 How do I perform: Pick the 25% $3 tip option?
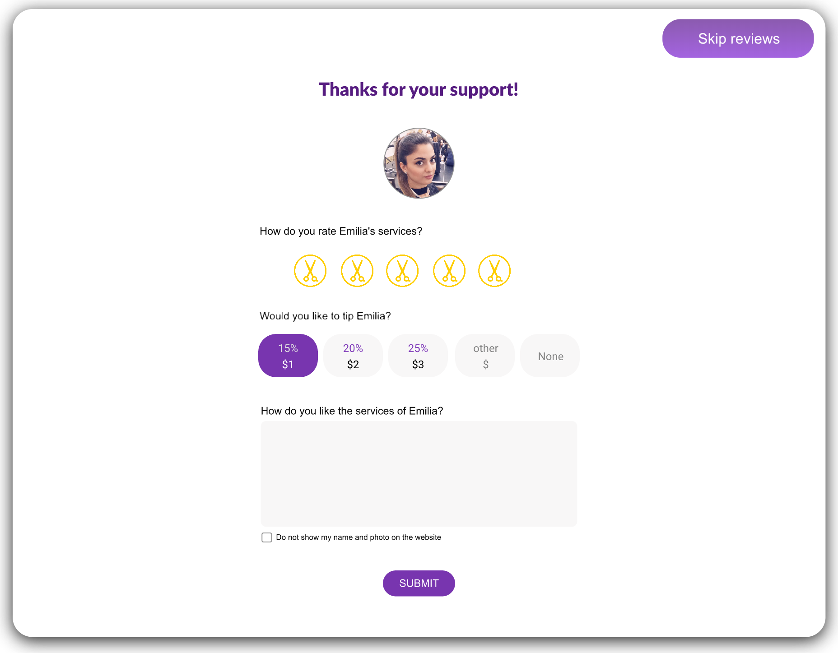point(418,356)
